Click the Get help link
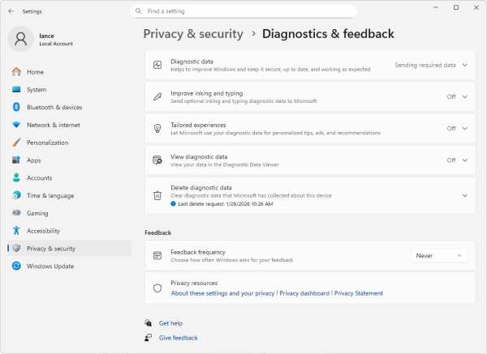 tap(170, 323)
